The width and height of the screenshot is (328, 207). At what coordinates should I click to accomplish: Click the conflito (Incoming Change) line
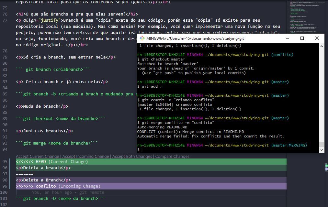pos(58,186)
